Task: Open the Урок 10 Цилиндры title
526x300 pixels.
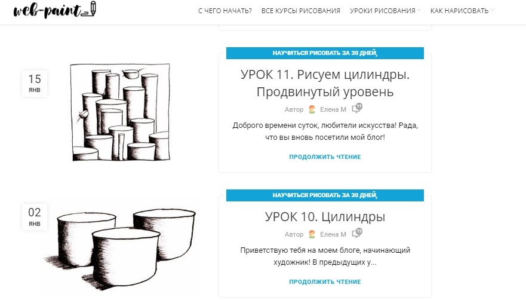Action: click(x=325, y=217)
